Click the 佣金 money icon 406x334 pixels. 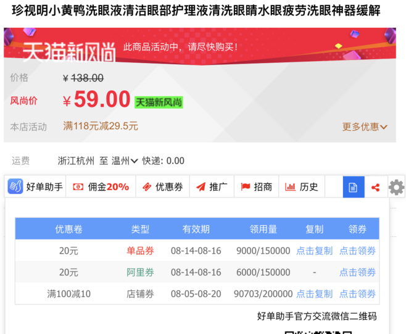(78, 187)
